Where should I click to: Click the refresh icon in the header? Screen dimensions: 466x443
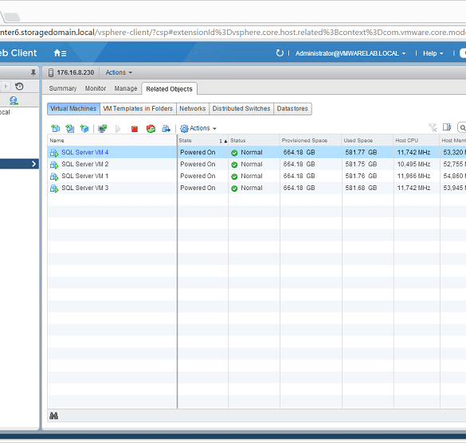click(x=280, y=53)
